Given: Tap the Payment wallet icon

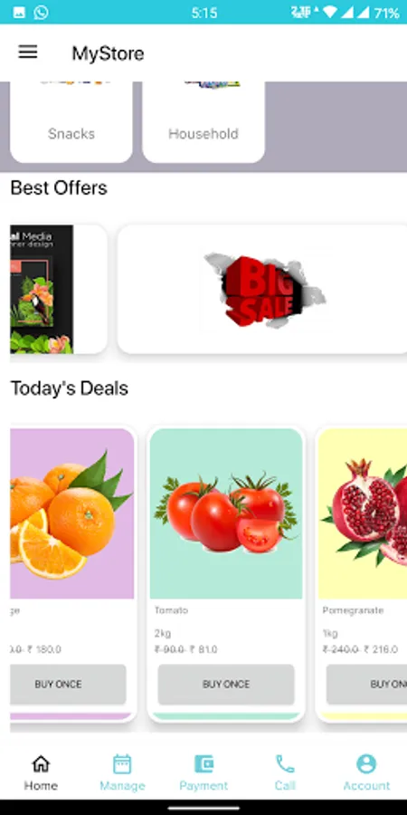Looking at the screenshot, I should [x=203, y=763].
